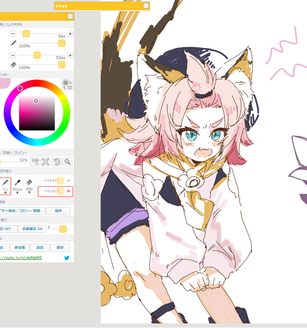The height and width of the screenshot is (328, 307).
Task: Click the partially visible 出 button
Action: pos(4,247)
